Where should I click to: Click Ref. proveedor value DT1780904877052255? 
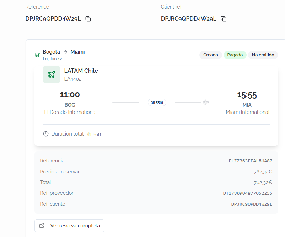pos(248,193)
